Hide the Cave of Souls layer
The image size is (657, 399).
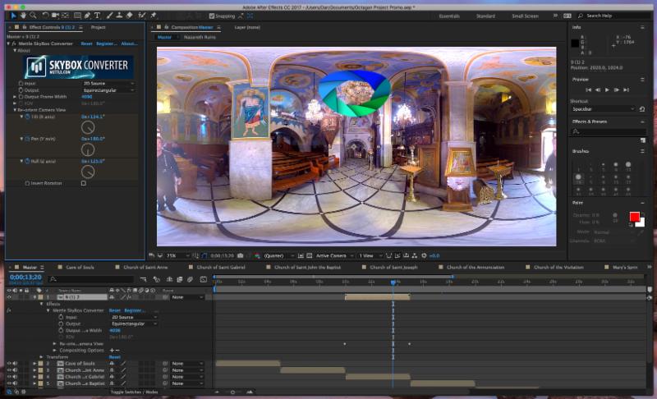pyautogui.click(x=9, y=363)
